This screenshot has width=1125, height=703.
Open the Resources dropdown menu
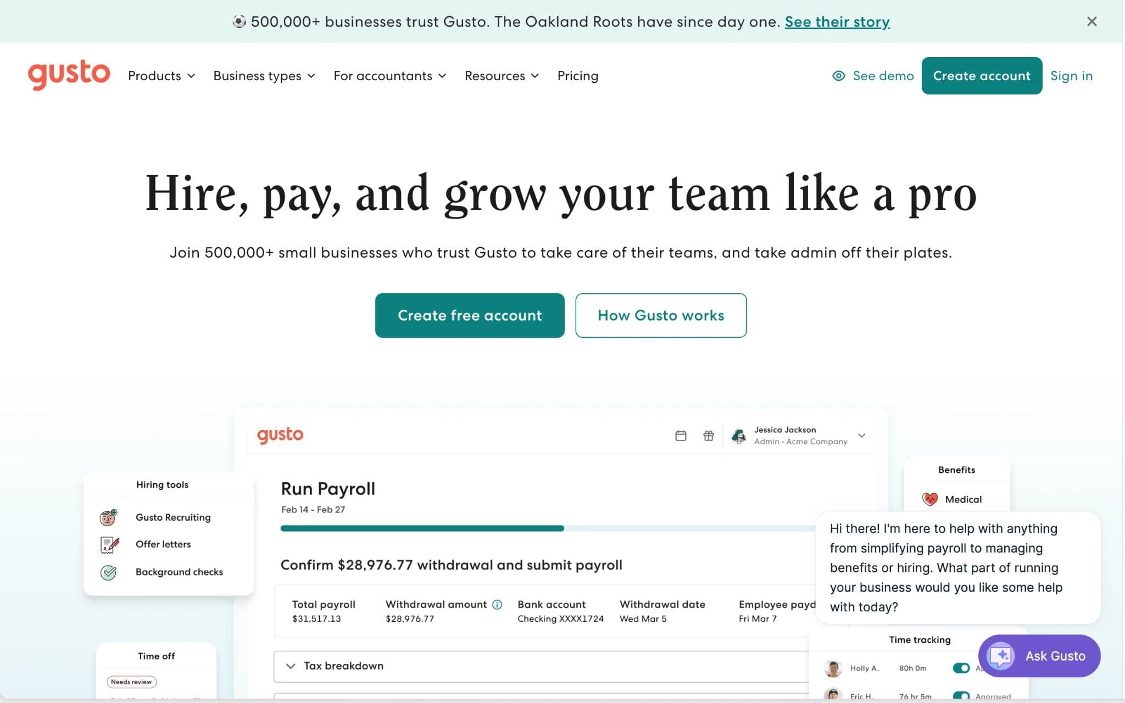[502, 76]
